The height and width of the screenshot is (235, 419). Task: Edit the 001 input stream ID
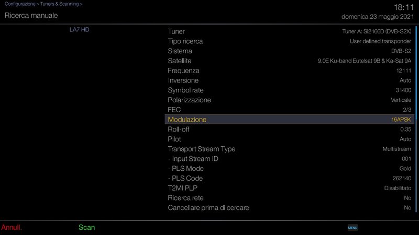coord(406,159)
